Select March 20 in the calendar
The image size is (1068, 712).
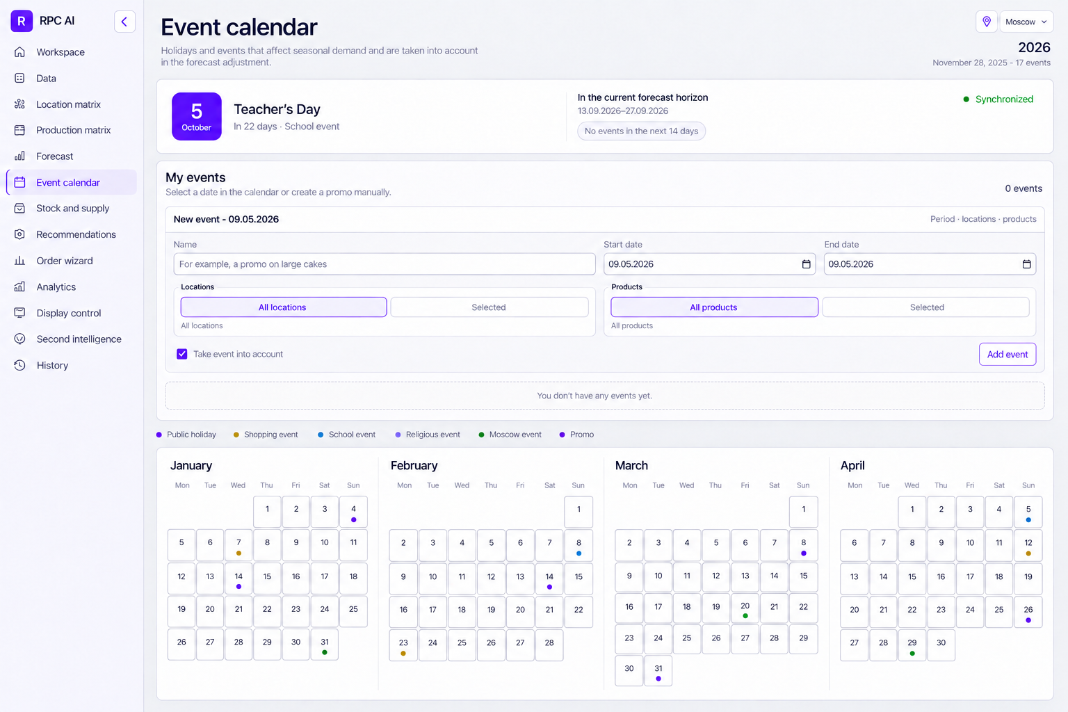[745, 608]
